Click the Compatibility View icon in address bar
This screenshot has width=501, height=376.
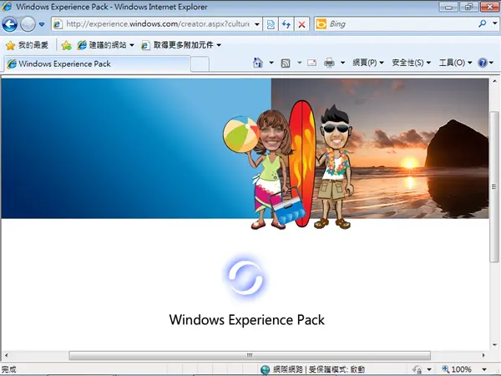[271, 24]
